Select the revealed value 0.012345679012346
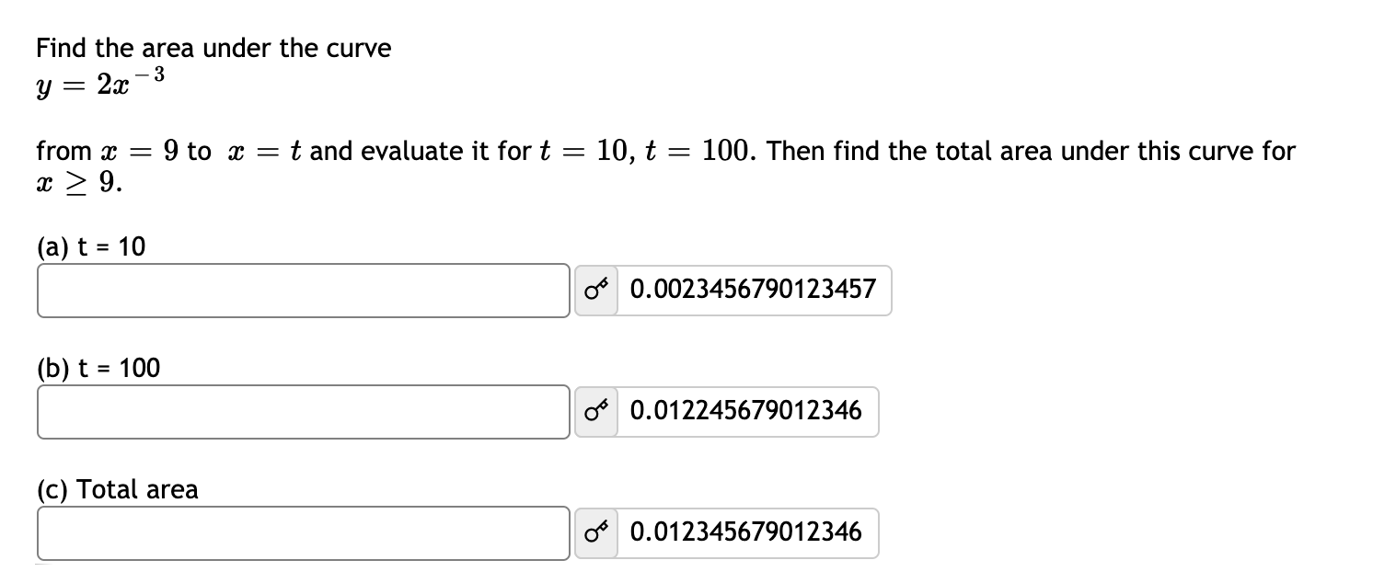The height and width of the screenshot is (583, 1373). coord(747,533)
